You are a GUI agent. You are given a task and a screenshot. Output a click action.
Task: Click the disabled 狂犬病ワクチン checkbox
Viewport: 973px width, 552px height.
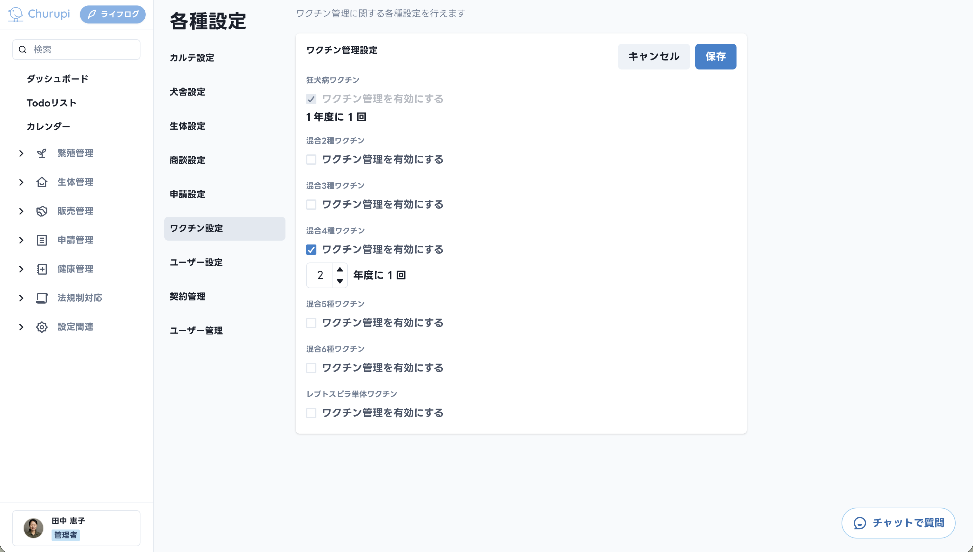tap(311, 99)
